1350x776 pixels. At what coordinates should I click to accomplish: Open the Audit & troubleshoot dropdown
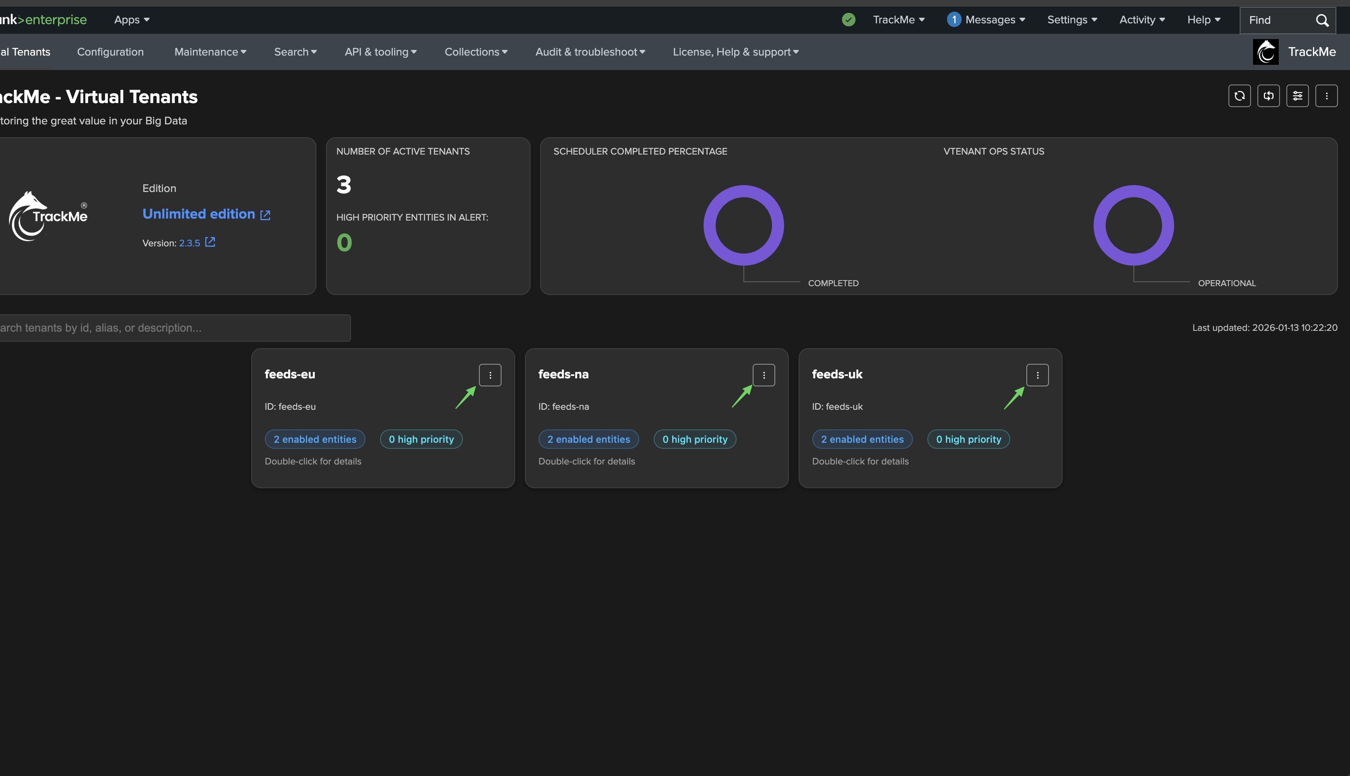tap(590, 52)
